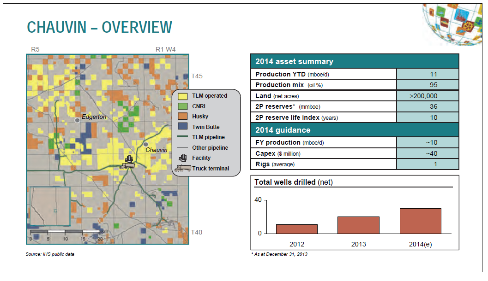Viewport: 488px width, 281px height.
Task: Click the Land net acres label
Action: [277, 96]
